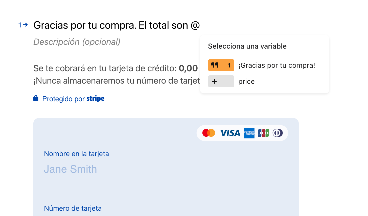Click the Visa card logo

click(x=229, y=133)
